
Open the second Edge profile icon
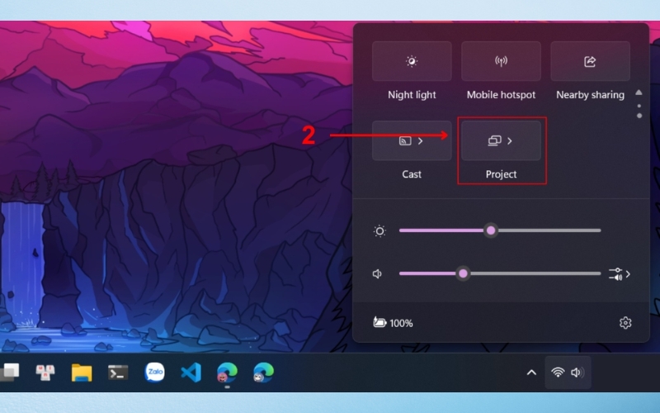click(x=263, y=373)
